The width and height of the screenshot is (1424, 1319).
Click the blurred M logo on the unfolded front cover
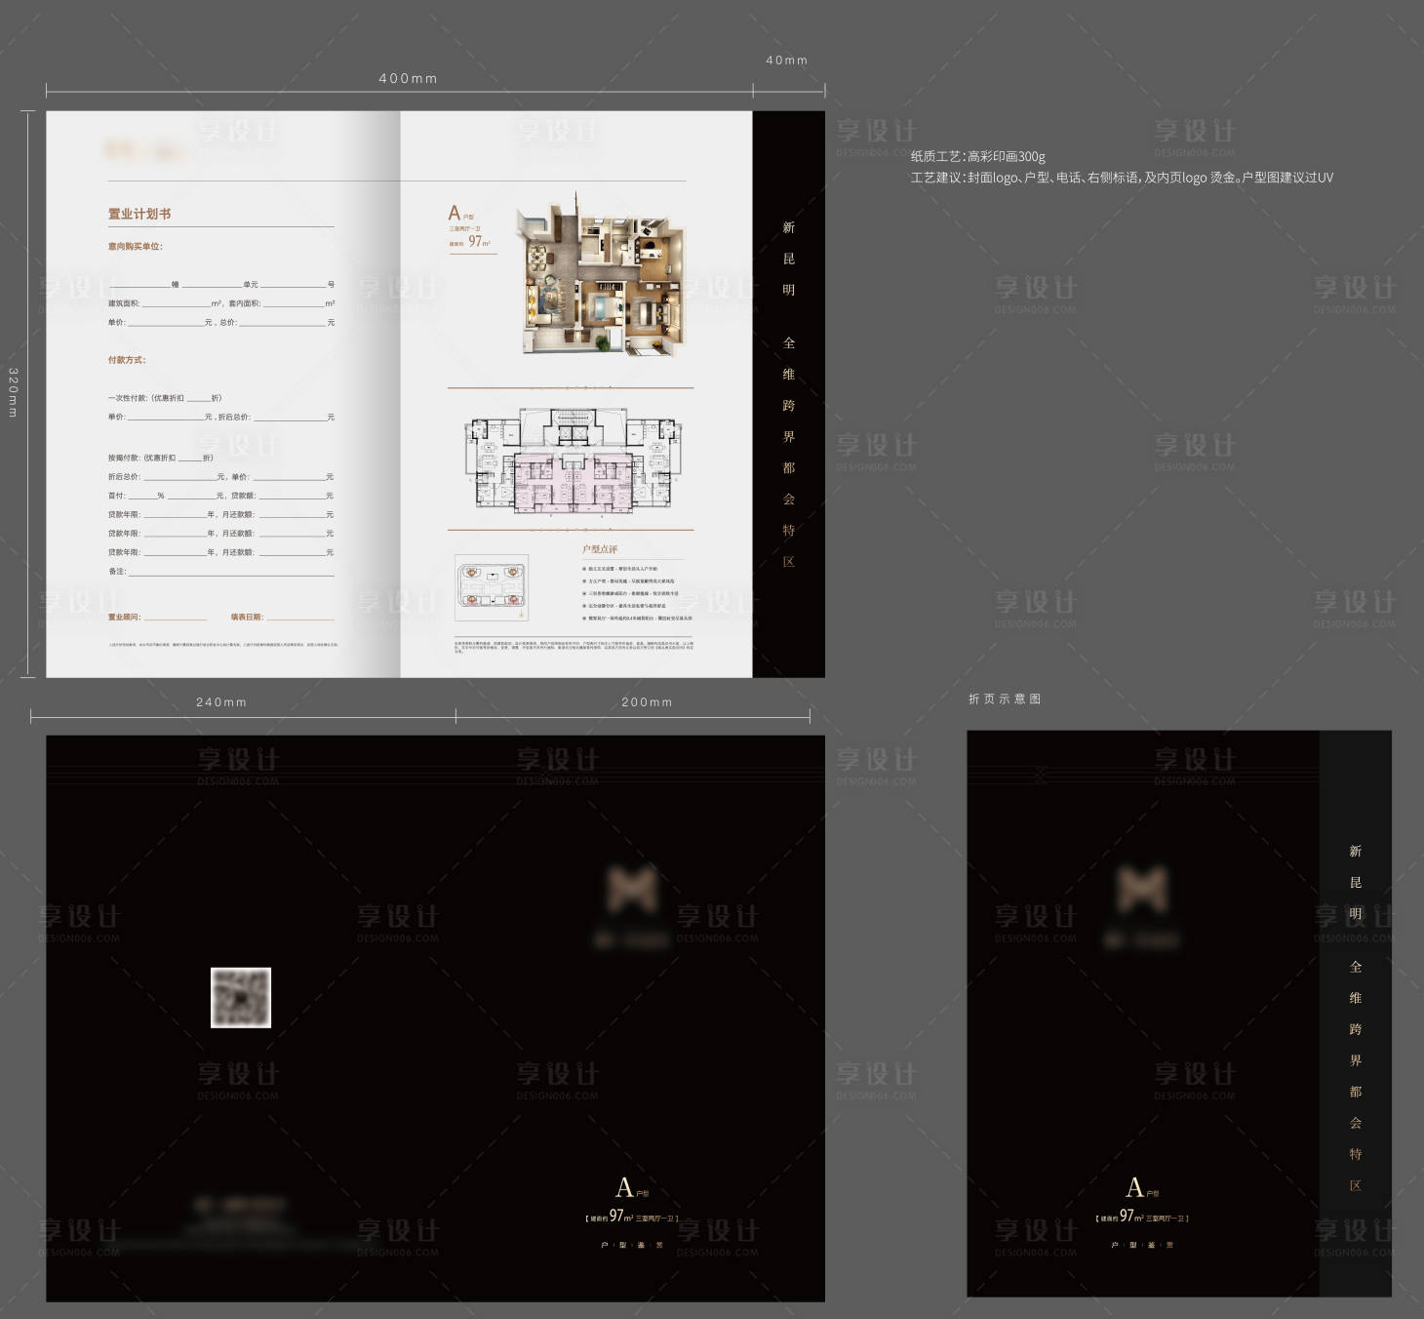[x=632, y=888]
